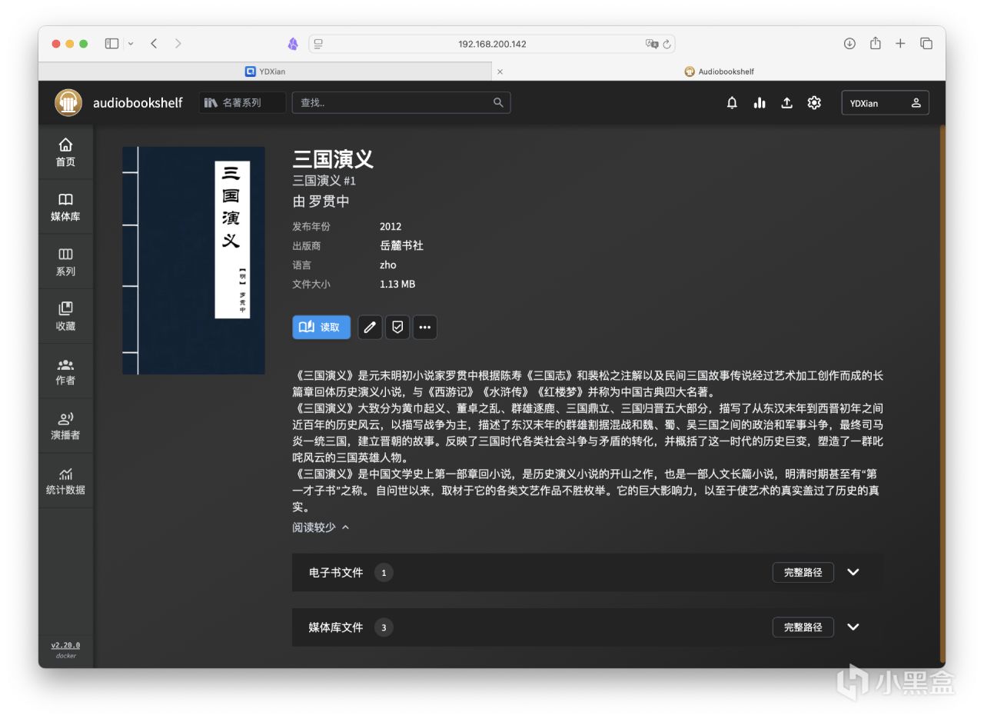Viewport: 984px width, 719px height.
Task: Switch to the YDXian tab
Action: [265, 72]
